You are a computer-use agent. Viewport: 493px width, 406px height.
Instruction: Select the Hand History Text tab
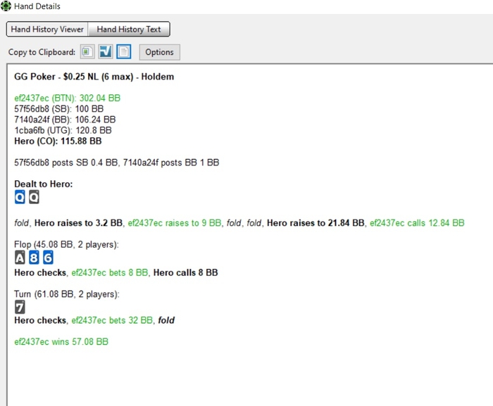click(129, 30)
